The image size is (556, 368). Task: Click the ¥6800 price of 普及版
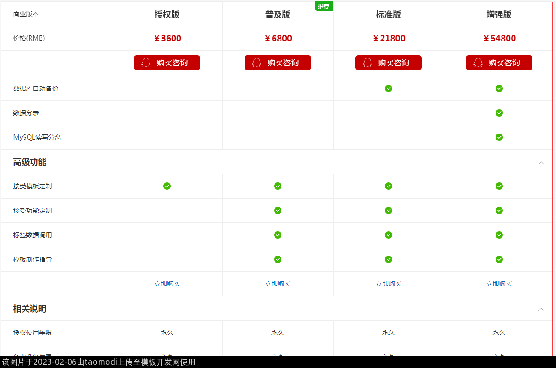tap(278, 38)
